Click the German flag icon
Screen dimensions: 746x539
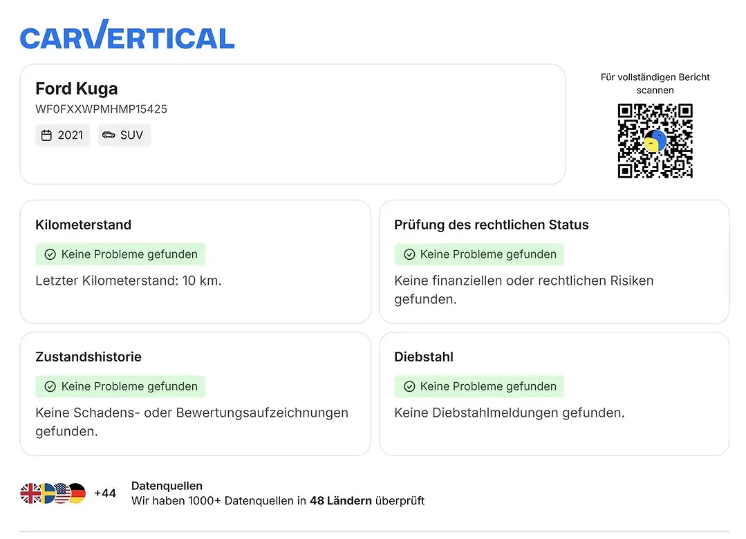click(x=76, y=493)
